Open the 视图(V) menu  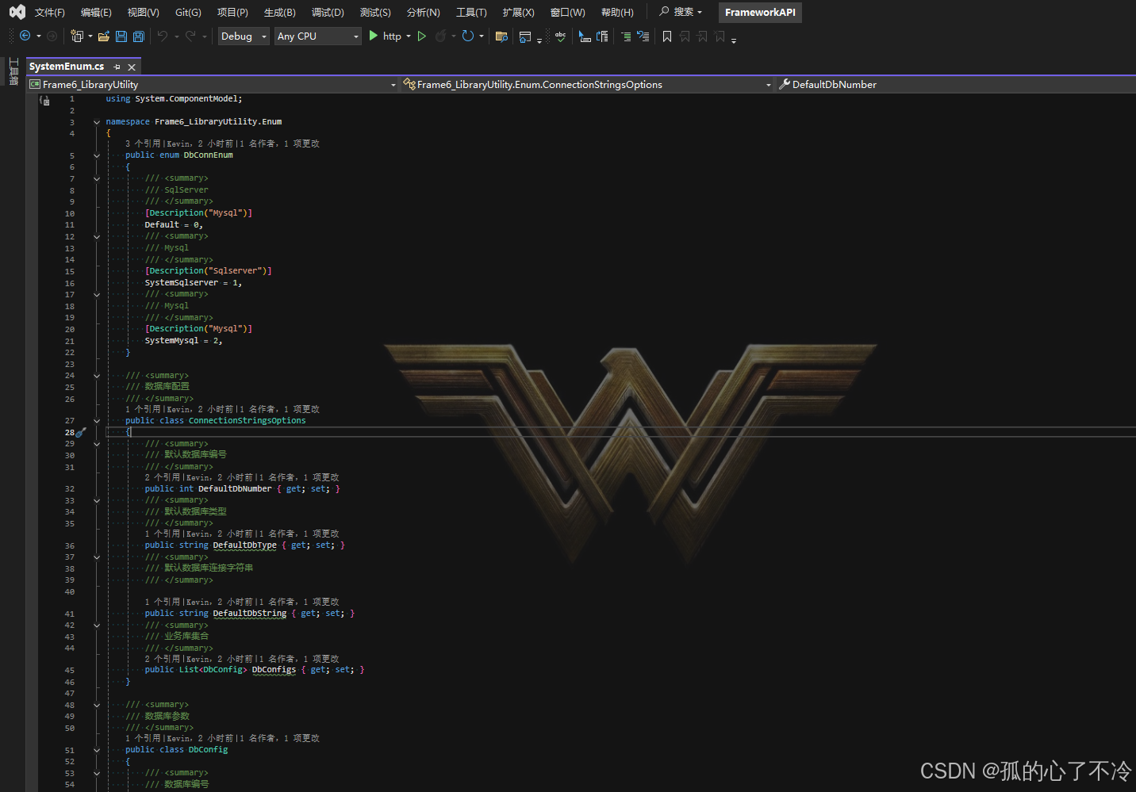point(144,12)
